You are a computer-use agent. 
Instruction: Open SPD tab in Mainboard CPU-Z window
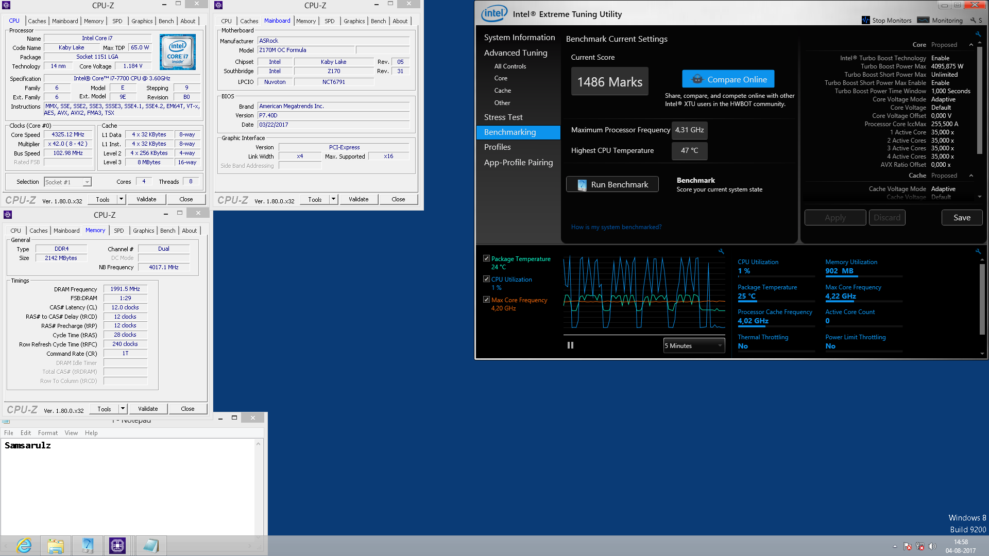[x=330, y=21]
